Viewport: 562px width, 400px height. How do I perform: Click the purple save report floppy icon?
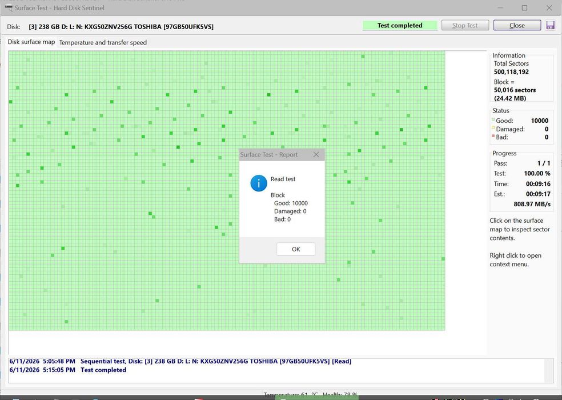tap(550, 25)
